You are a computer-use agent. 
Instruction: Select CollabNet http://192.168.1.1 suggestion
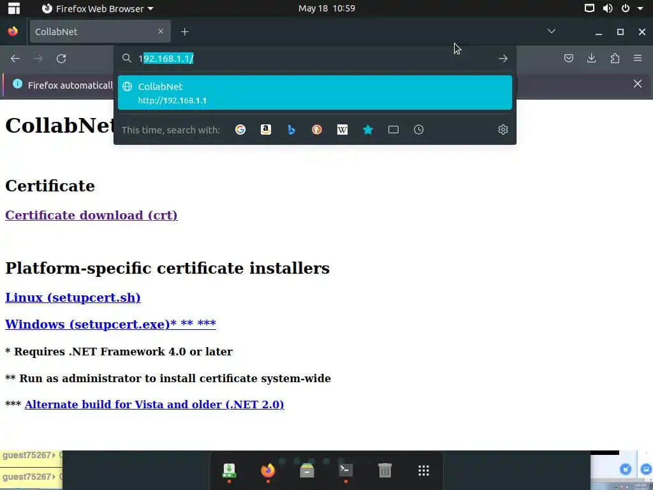pos(315,93)
